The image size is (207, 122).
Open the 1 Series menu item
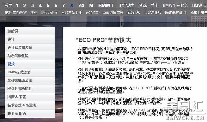tap(17, 5)
